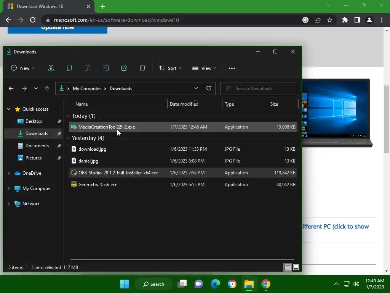Viewport: 390px width, 293px height.
Task: Open Chrome extensions puzzle icon
Action: coord(345,20)
